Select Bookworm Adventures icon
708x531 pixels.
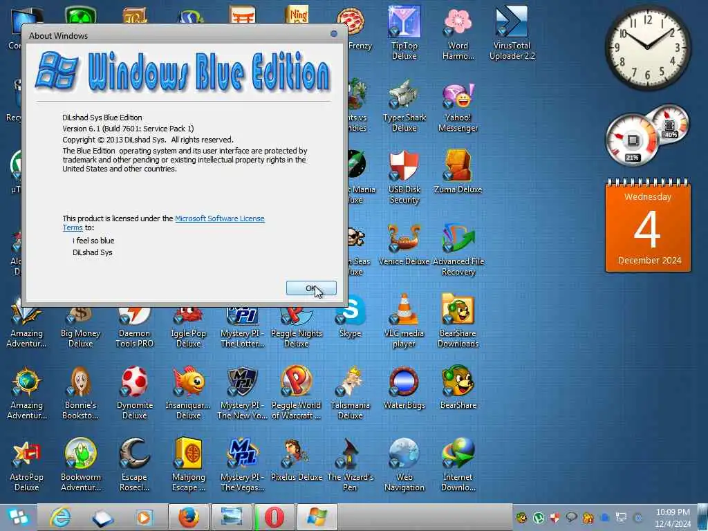[80, 465]
